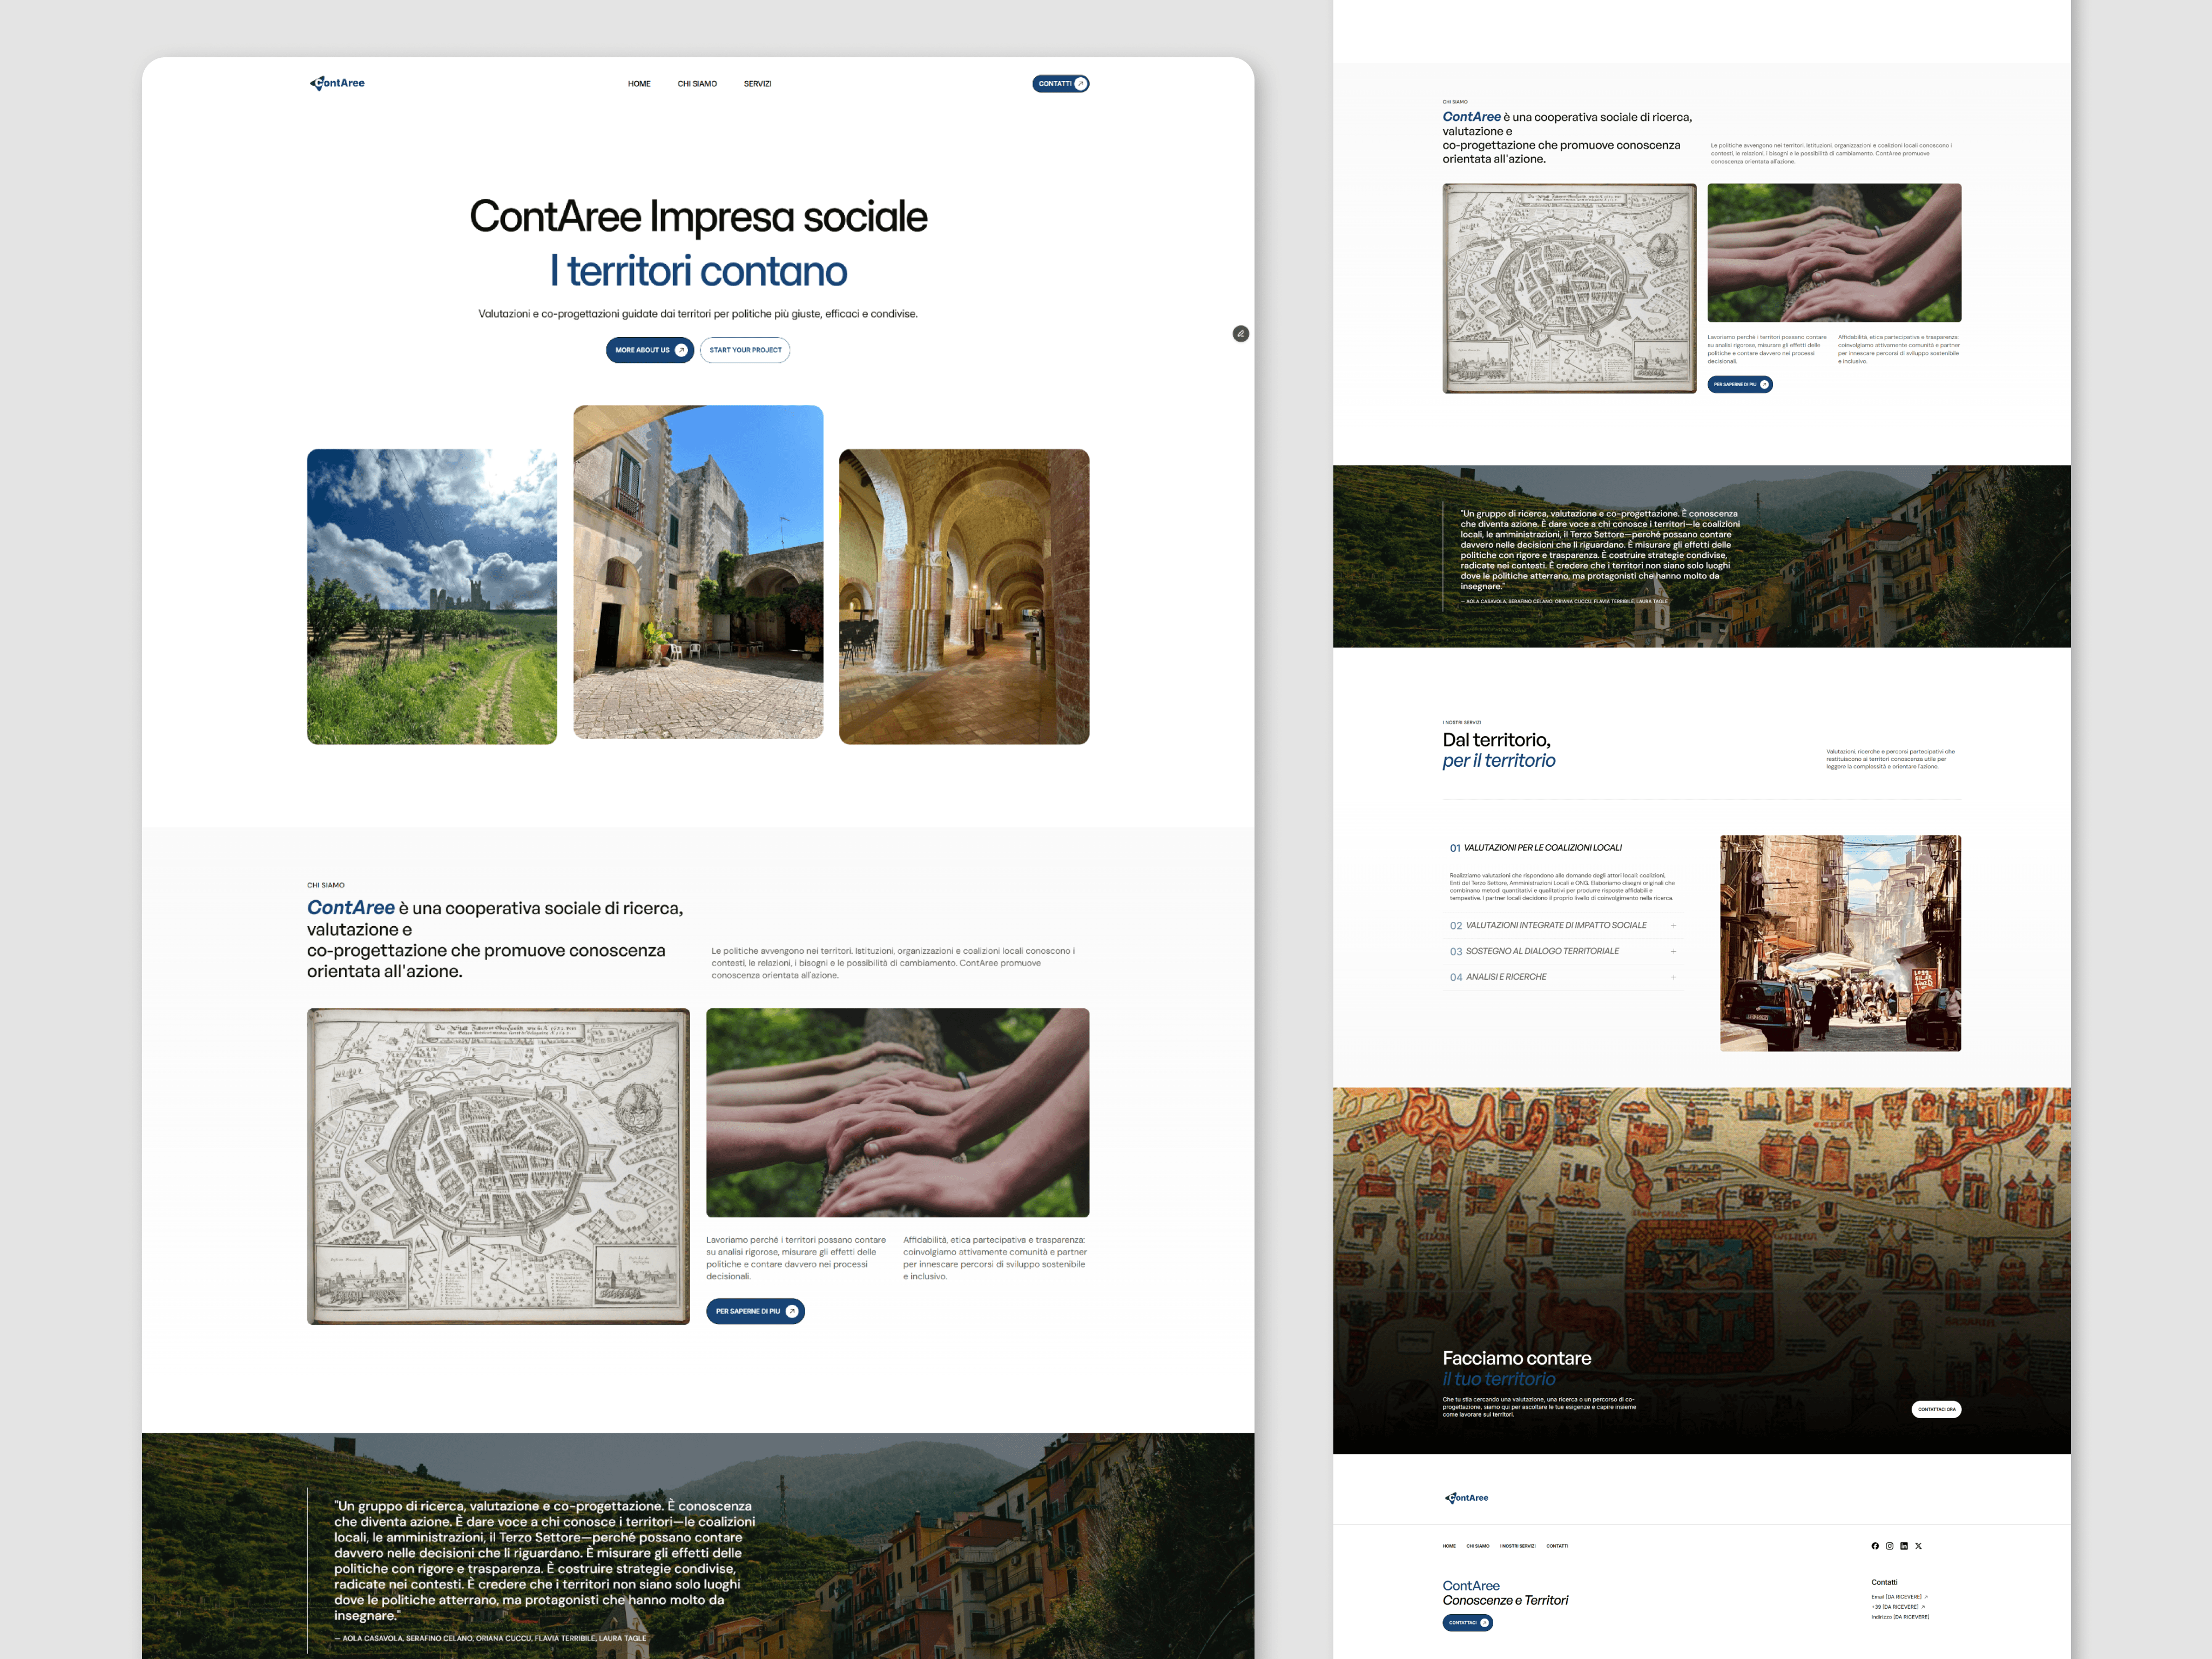
Task: Click the ContAree logo in footer
Action: point(1466,1497)
